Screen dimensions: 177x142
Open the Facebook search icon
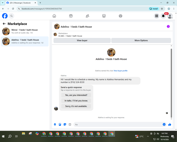pyautogui.click(x=11, y=16)
